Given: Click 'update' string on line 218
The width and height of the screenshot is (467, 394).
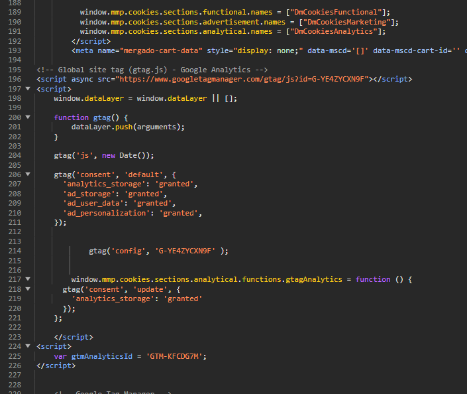Looking at the screenshot, I should point(150,289).
